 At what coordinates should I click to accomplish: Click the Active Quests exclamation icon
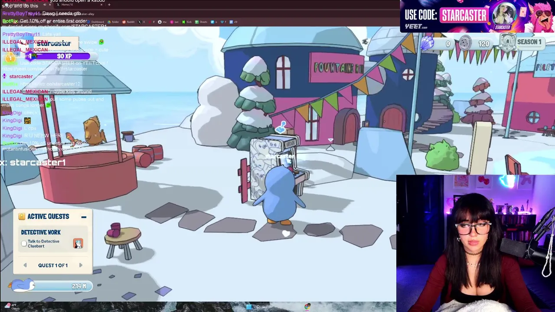click(22, 216)
